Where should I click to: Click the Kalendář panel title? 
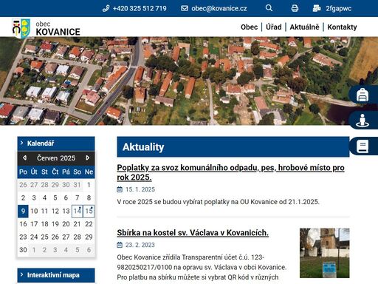tap(41, 143)
